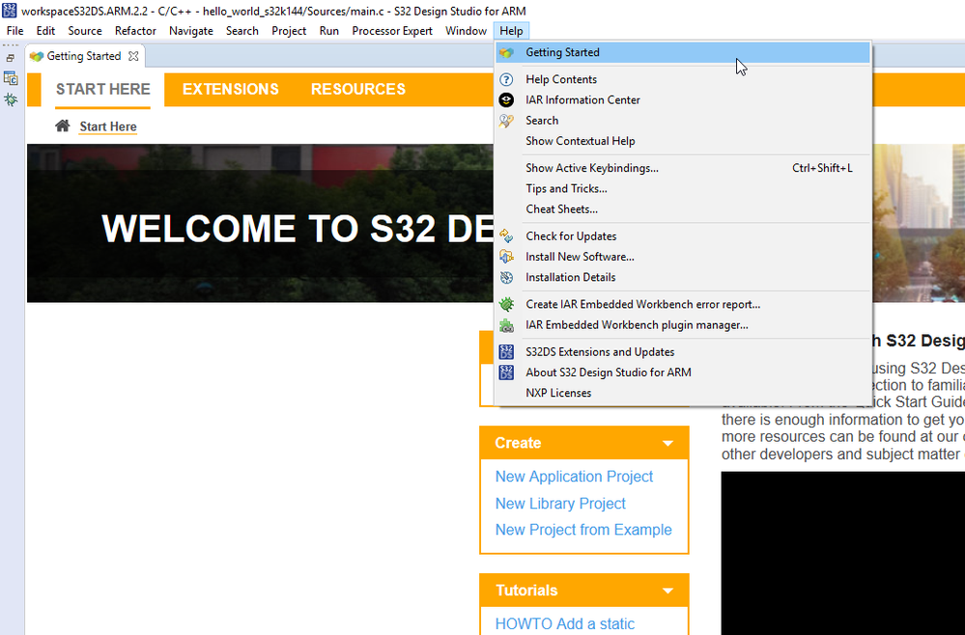
Task: Click the Help Contents question mark icon
Action: [x=506, y=79]
